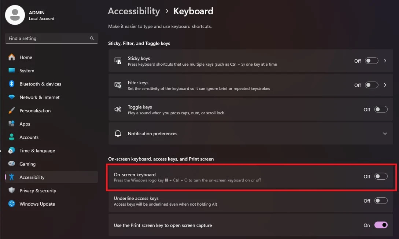Click the ADMIN user avatar
Screen dimensions: 399x239
tap(15, 15)
